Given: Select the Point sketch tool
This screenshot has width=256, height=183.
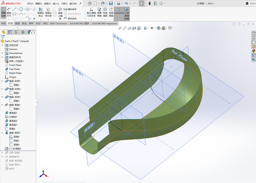Looking at the screenshot, I should tap(34, 18).
